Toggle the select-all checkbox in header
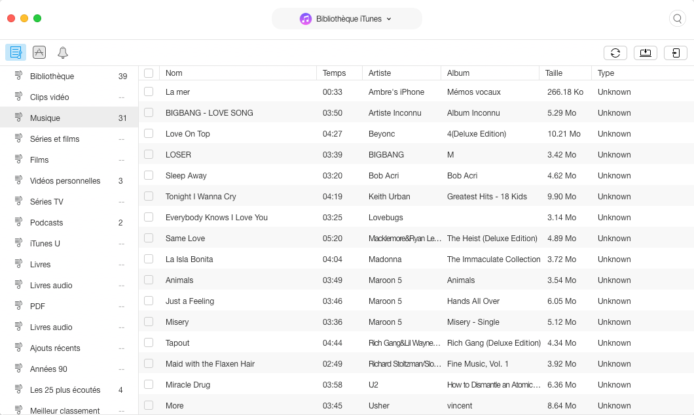The width and height of the screenshot is (694, 415). coord(149,73)
